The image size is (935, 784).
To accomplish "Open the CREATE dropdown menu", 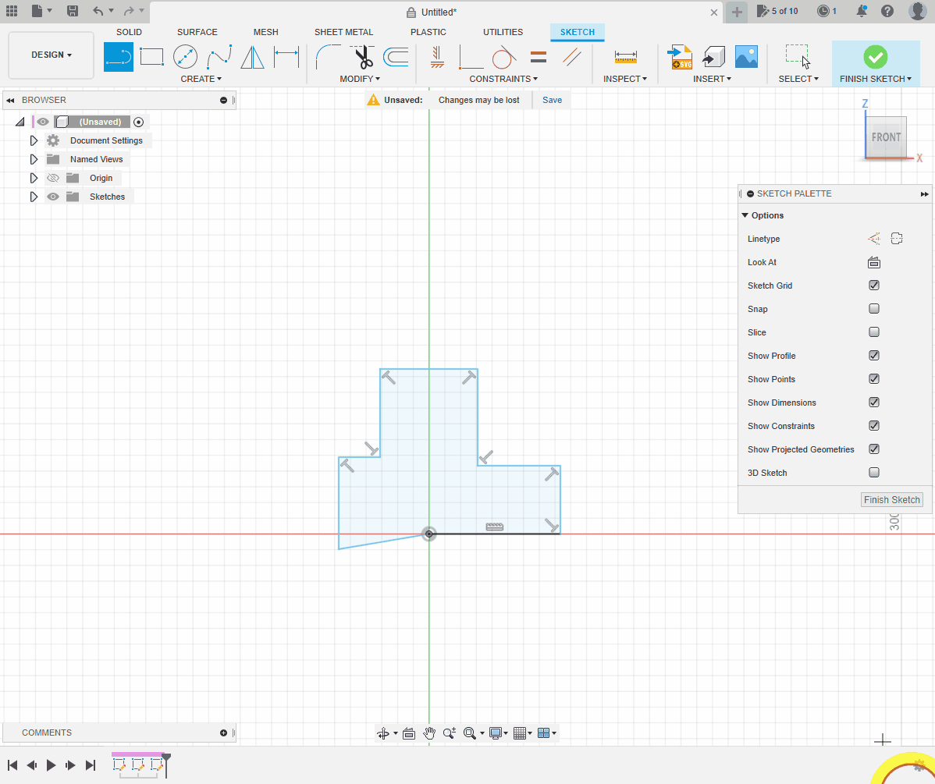I will coord(201,79).
